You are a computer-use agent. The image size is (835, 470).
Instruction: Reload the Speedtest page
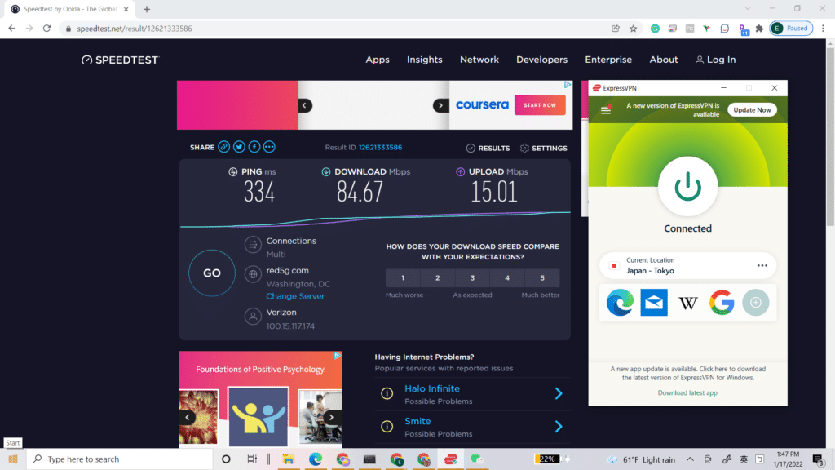click(x=46, y=29)
